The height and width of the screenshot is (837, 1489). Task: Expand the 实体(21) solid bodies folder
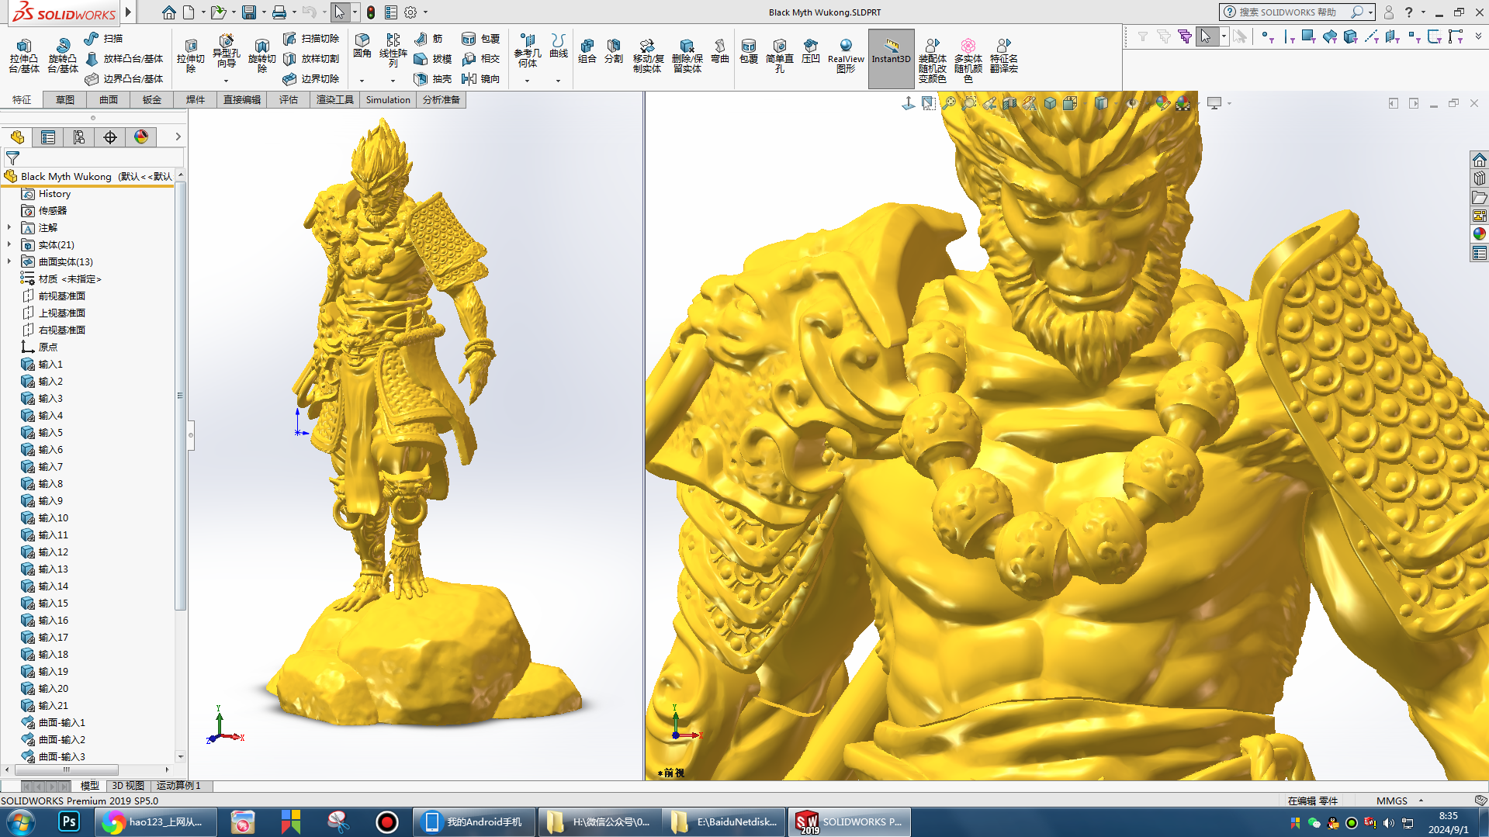(x=9, y=244)
